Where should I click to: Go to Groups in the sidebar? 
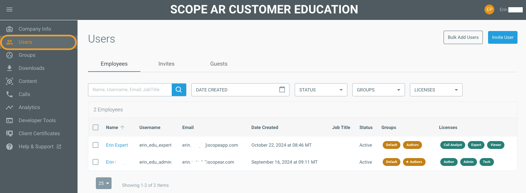(x=39, y=55)
